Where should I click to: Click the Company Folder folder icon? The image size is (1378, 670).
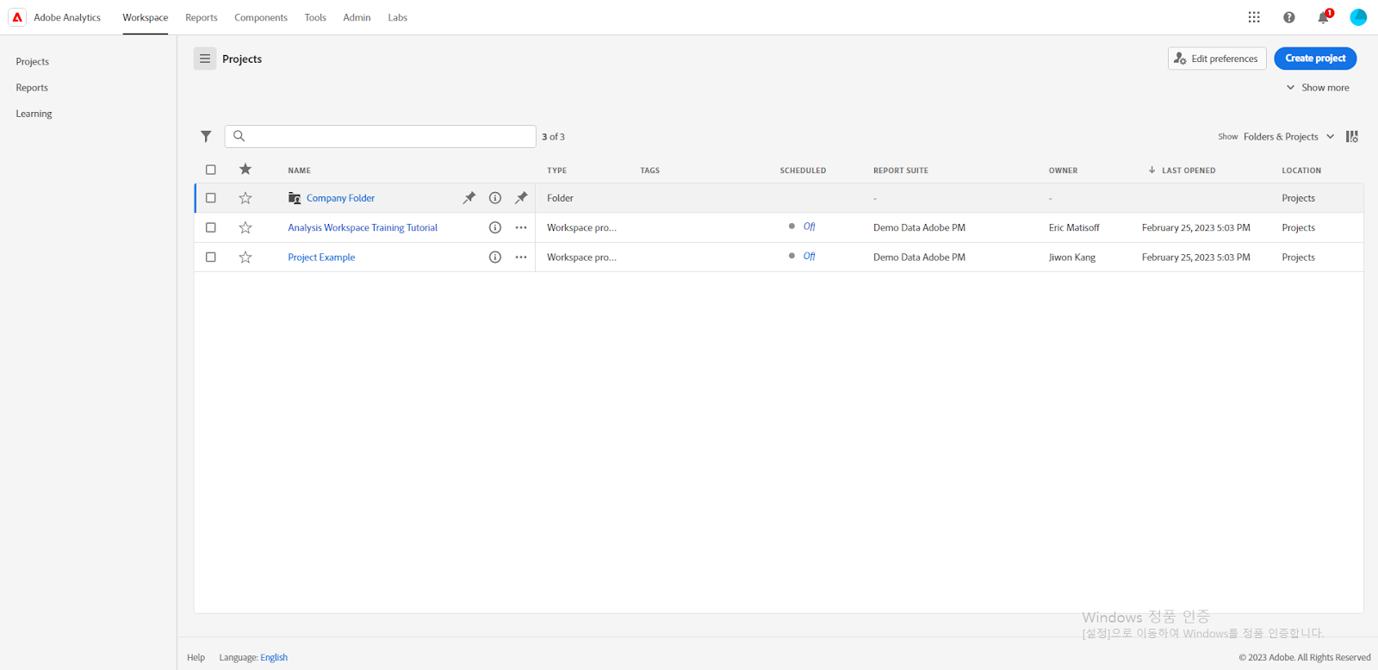point(295,198)
